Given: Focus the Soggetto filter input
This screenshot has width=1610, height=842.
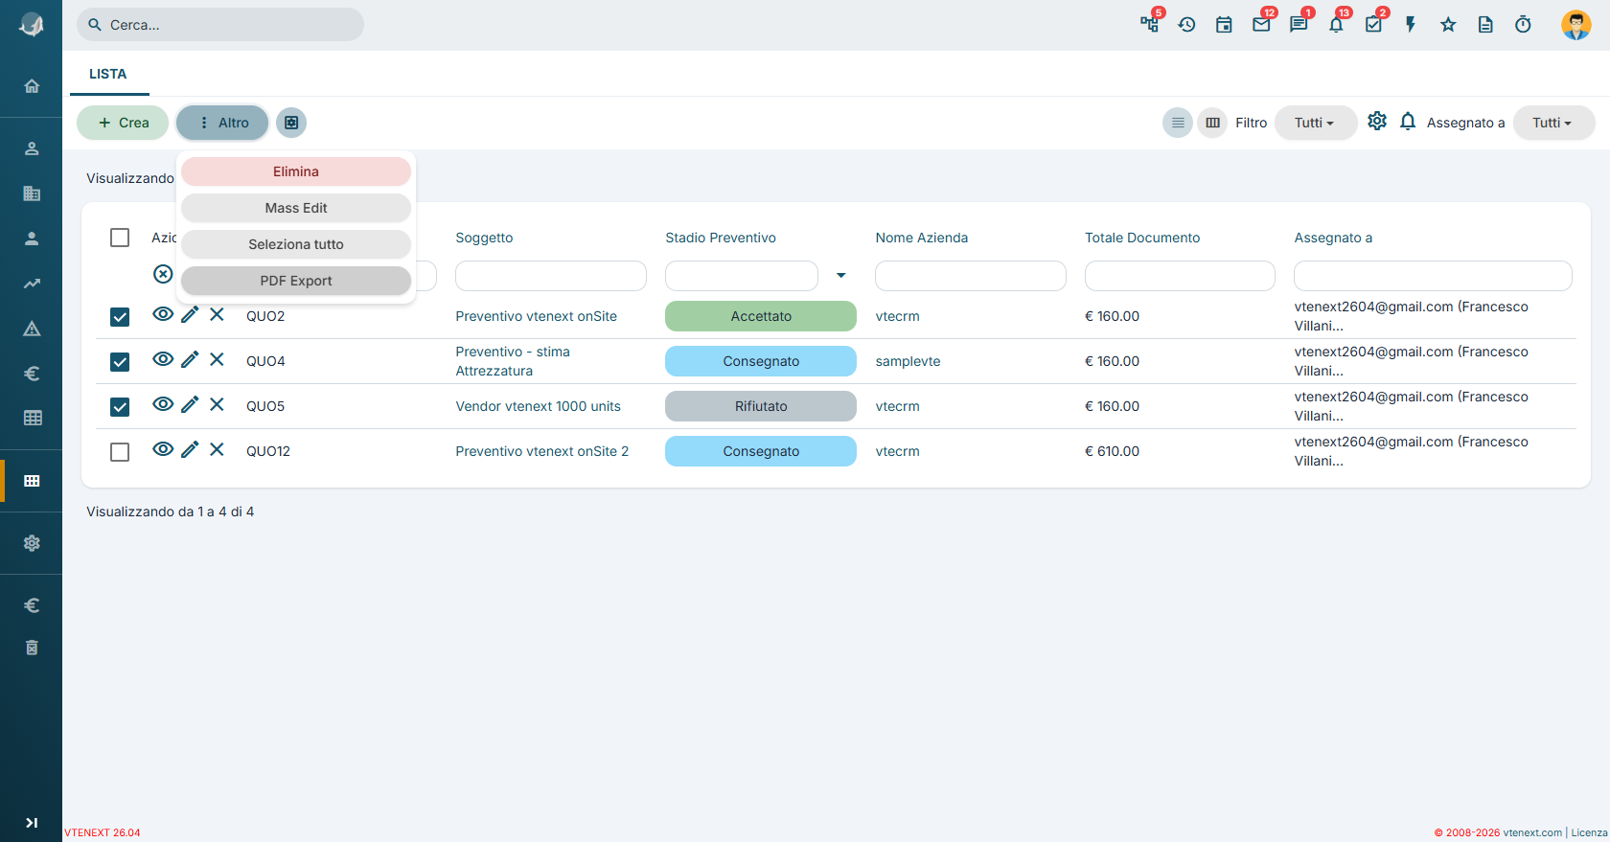Looking at the screenshot, I should pyautogui.click(x=551, y=276).
